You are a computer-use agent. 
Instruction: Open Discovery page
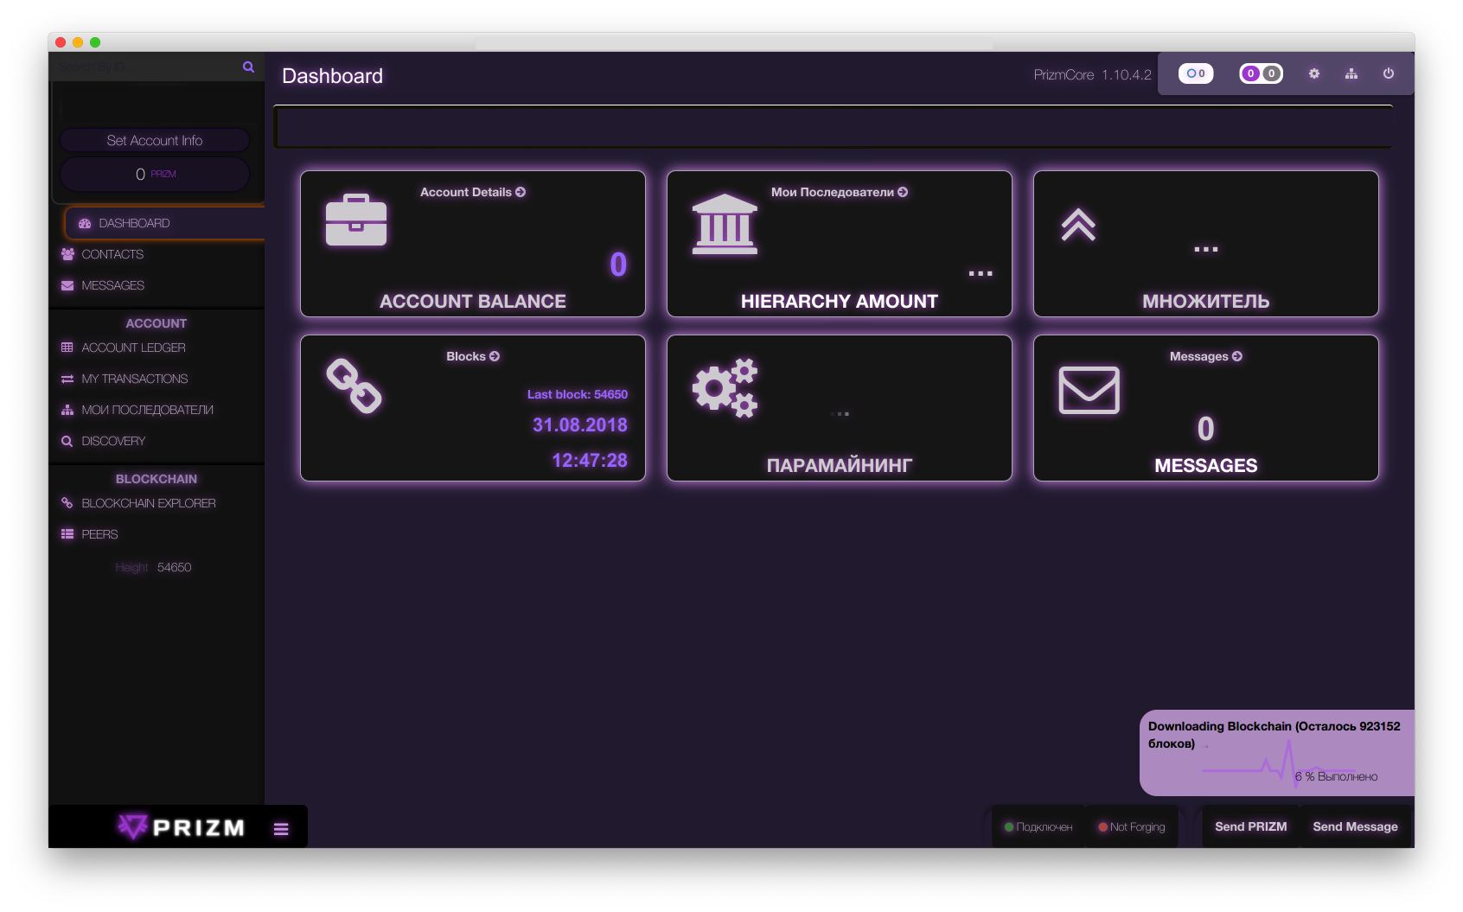point(113,441)
